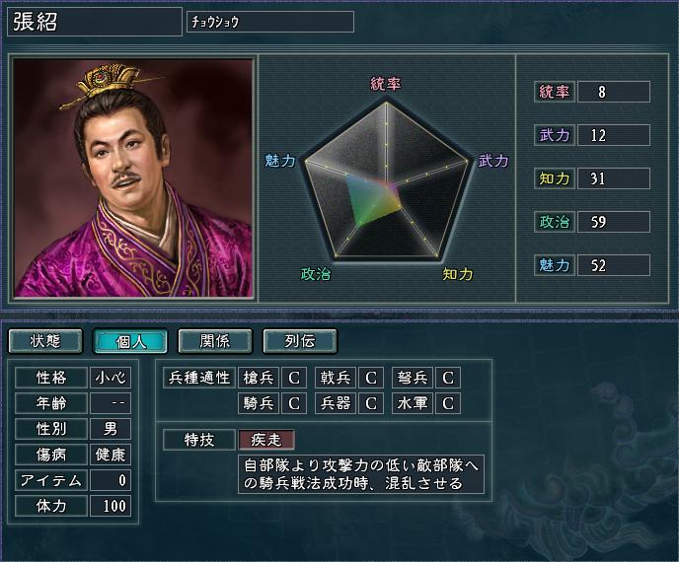Viewport: 679px width, 562px height.
Task: Click the 張紹 name field
Action: pyautogui.click(x=95, y=22)
